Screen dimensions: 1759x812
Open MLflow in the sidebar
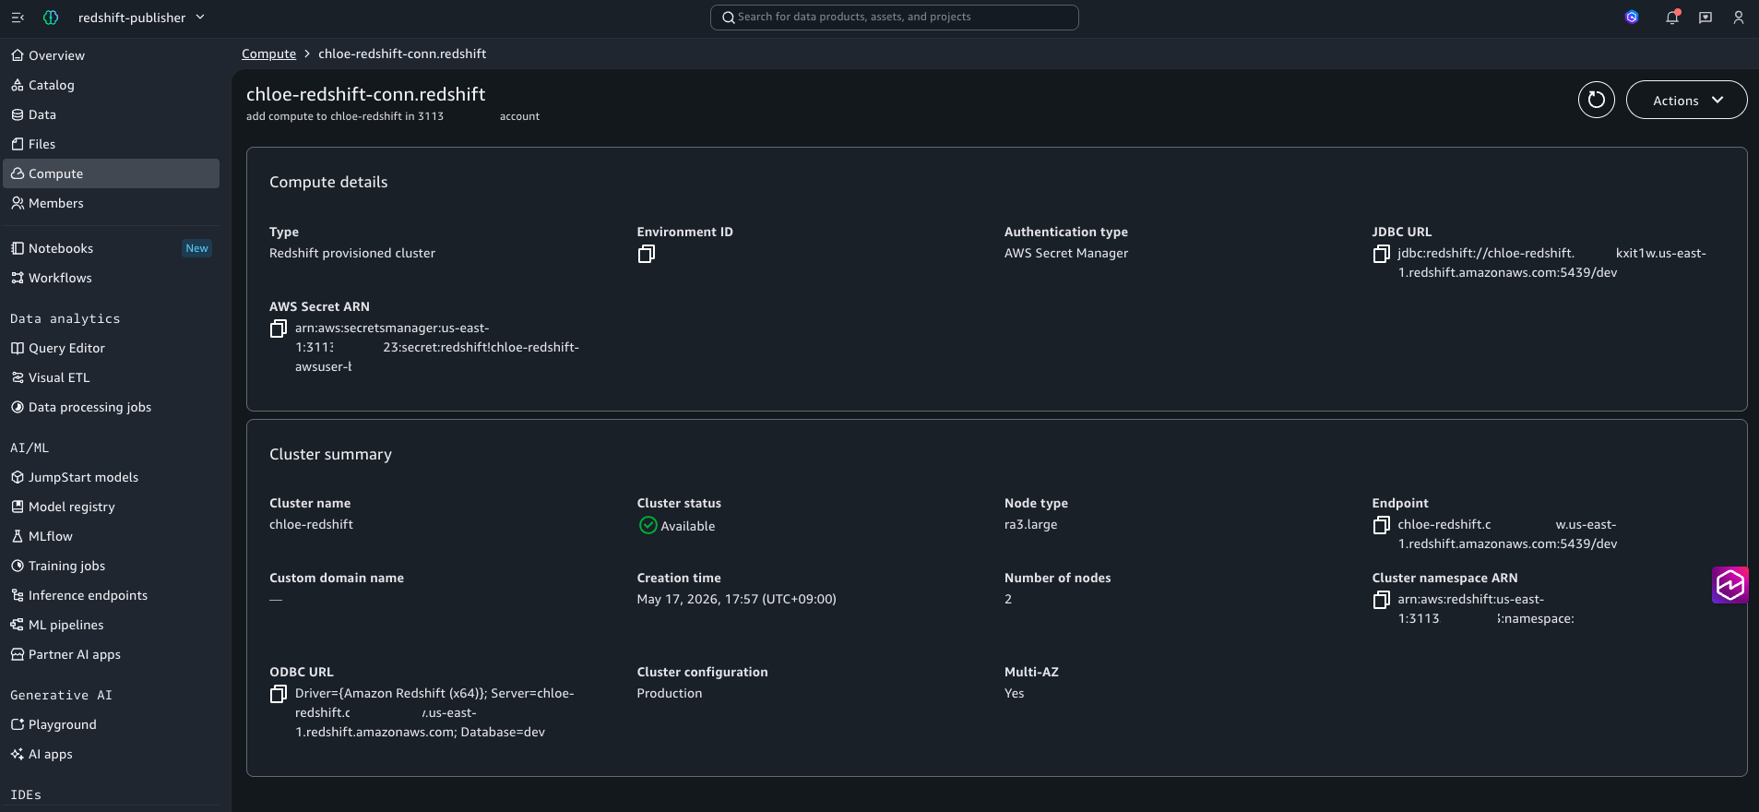coord(111,536)
